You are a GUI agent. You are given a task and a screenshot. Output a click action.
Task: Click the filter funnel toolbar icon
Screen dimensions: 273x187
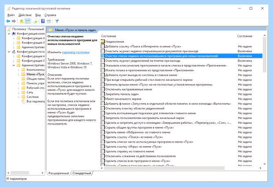[x=57, y=21]
